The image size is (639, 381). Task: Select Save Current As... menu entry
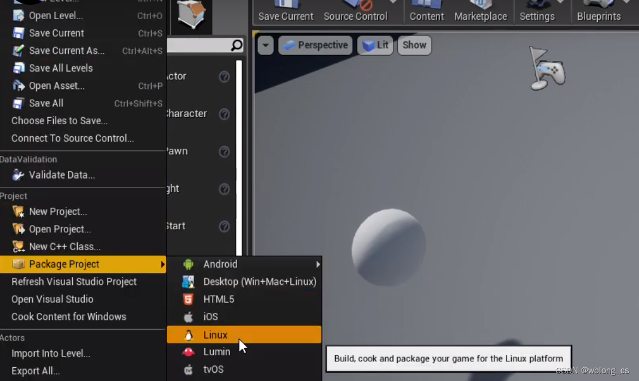pos(83,51)
